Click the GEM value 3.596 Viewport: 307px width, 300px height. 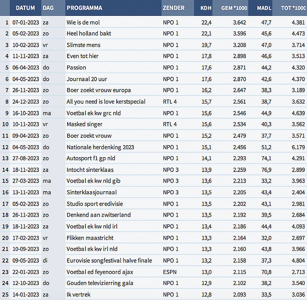(x=240, y=34)
